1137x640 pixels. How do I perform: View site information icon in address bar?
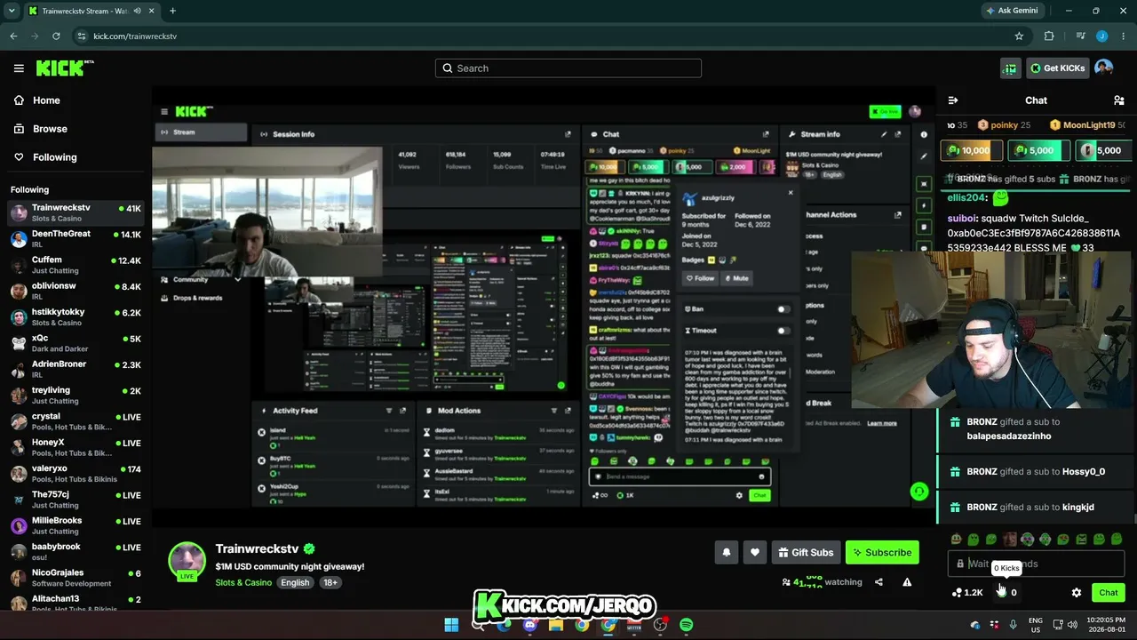82,36
